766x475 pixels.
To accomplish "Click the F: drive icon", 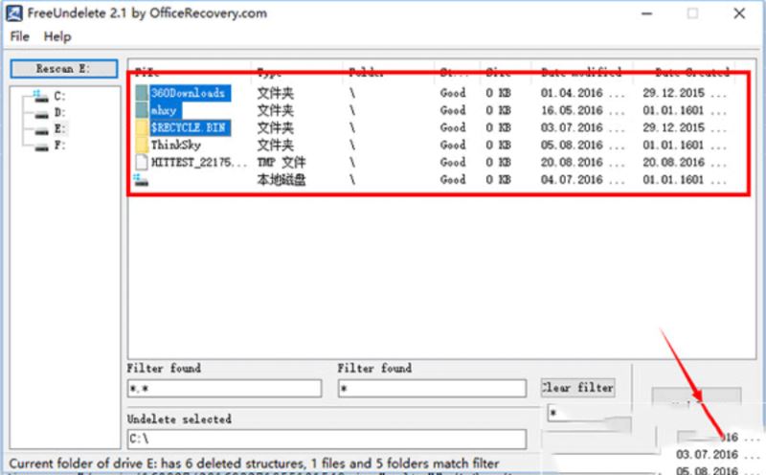I will tap(41, 147).
